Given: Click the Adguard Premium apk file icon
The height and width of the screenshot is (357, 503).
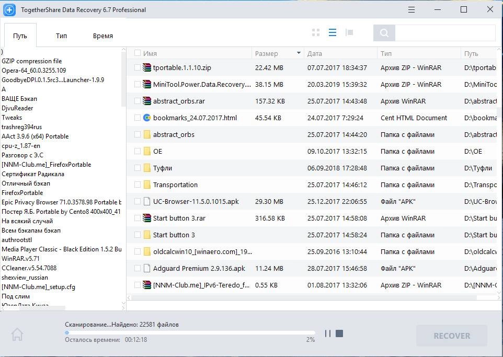Looking at the screenshot, I should pos(147,268).
